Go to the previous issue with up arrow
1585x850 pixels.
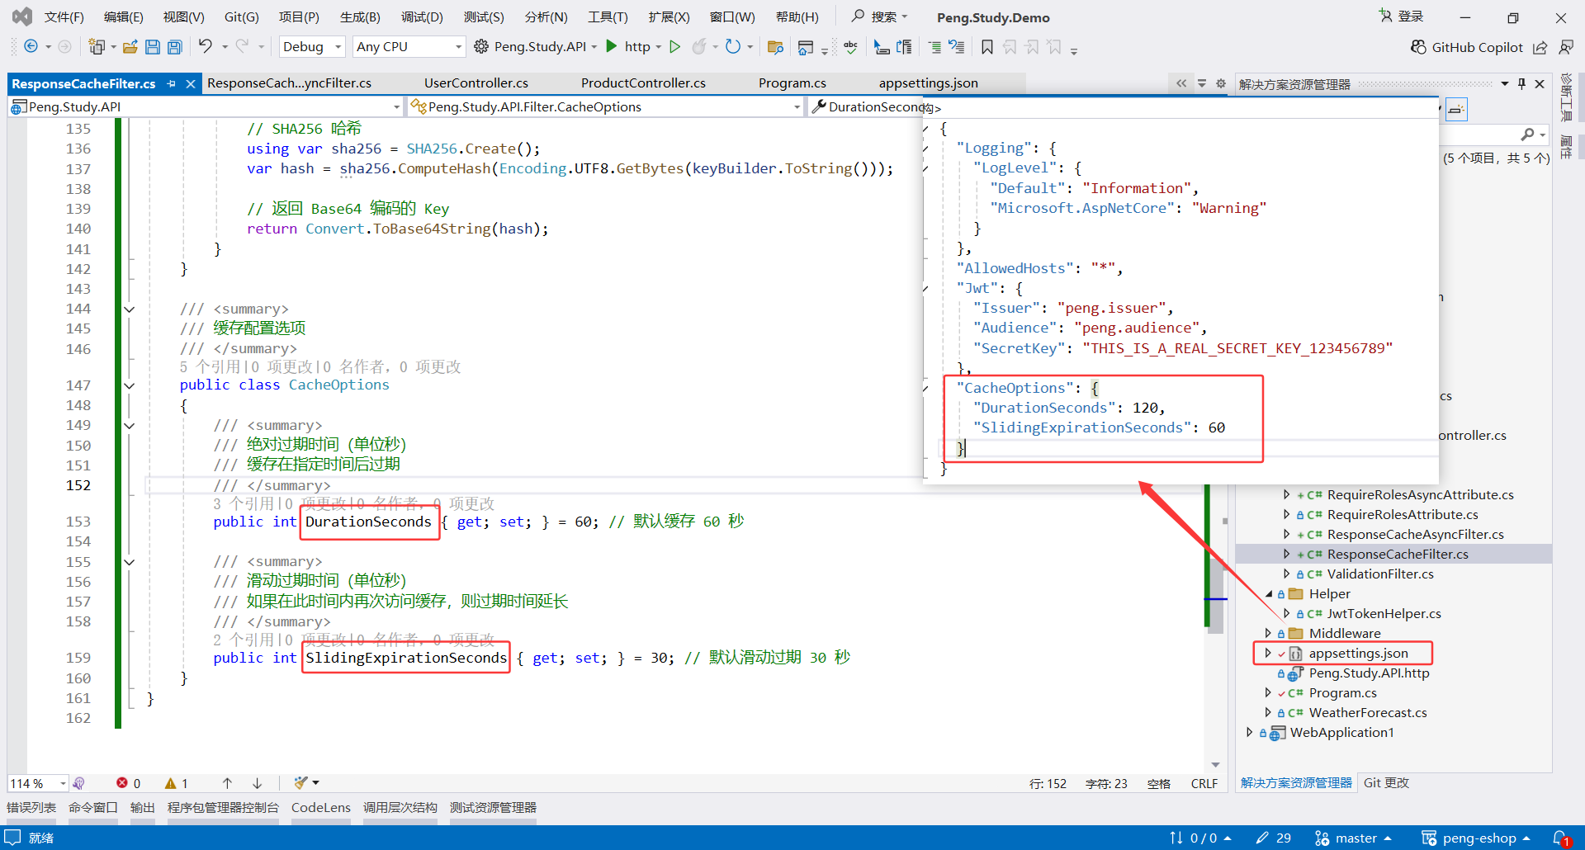[x=227, y=783]
